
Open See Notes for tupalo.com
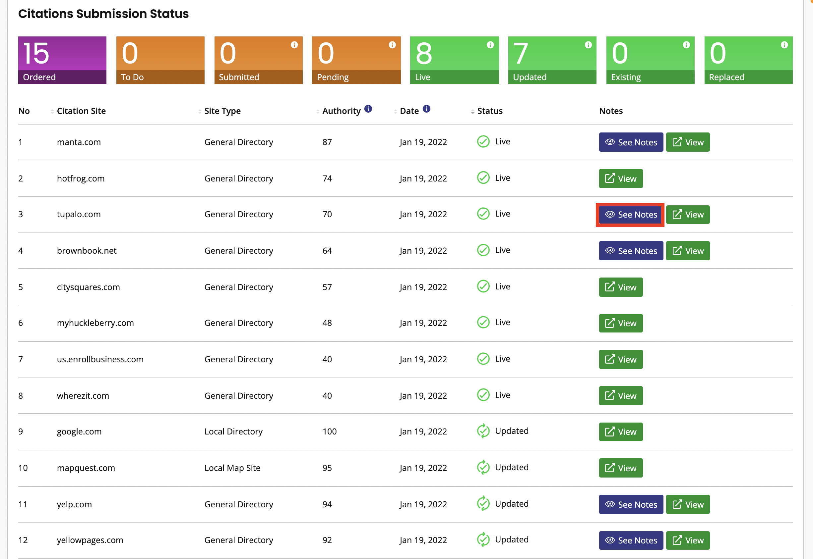(x=631, y=215)
